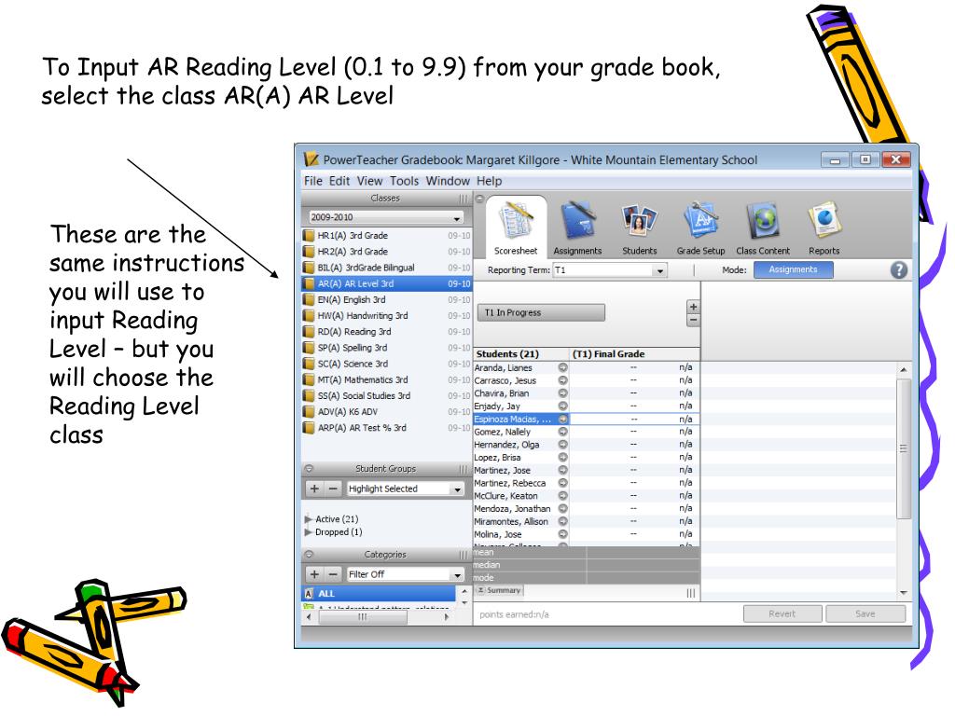955x716 pixels.
Task: Open the Scoresheet tab
Action: pyautogui.click(x=516, y=228)
